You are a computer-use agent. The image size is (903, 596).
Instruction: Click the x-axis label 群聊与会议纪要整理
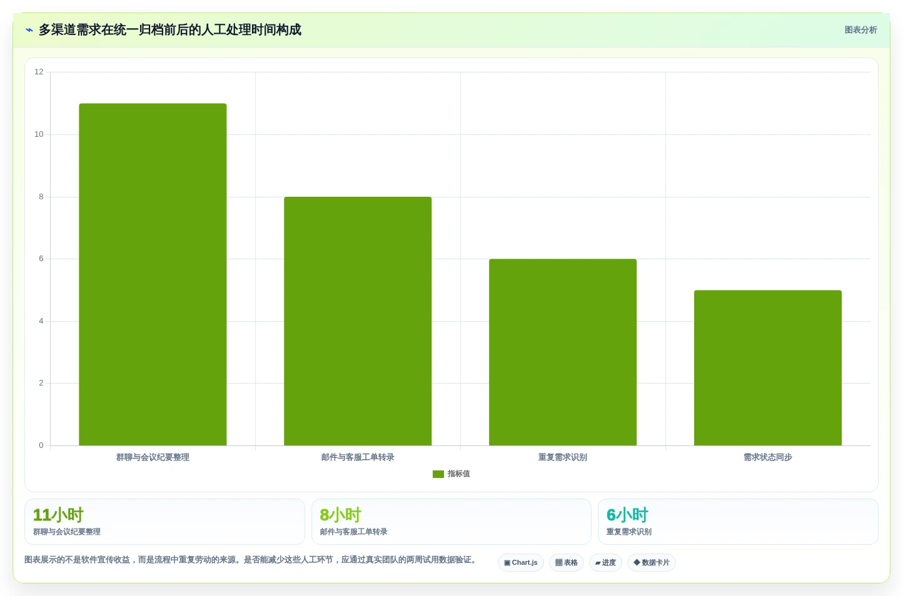(153, 457)
